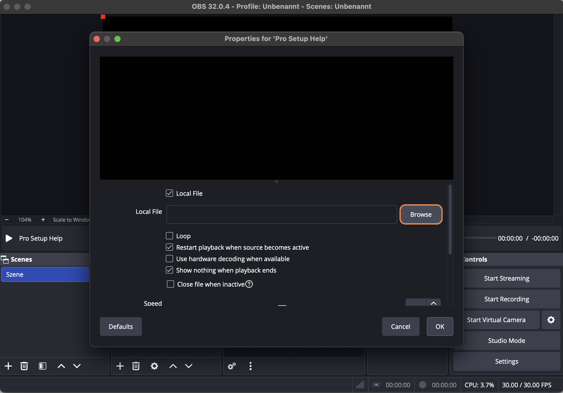Increase Speed value with stepper up arrow
This screenshot has height=393, width=563.
click(434, 303)
